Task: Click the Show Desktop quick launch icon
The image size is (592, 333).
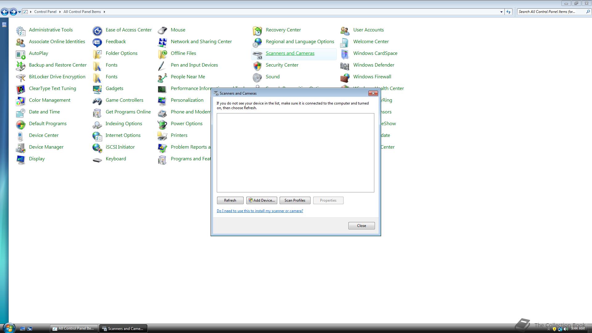Action: (22, 329)
